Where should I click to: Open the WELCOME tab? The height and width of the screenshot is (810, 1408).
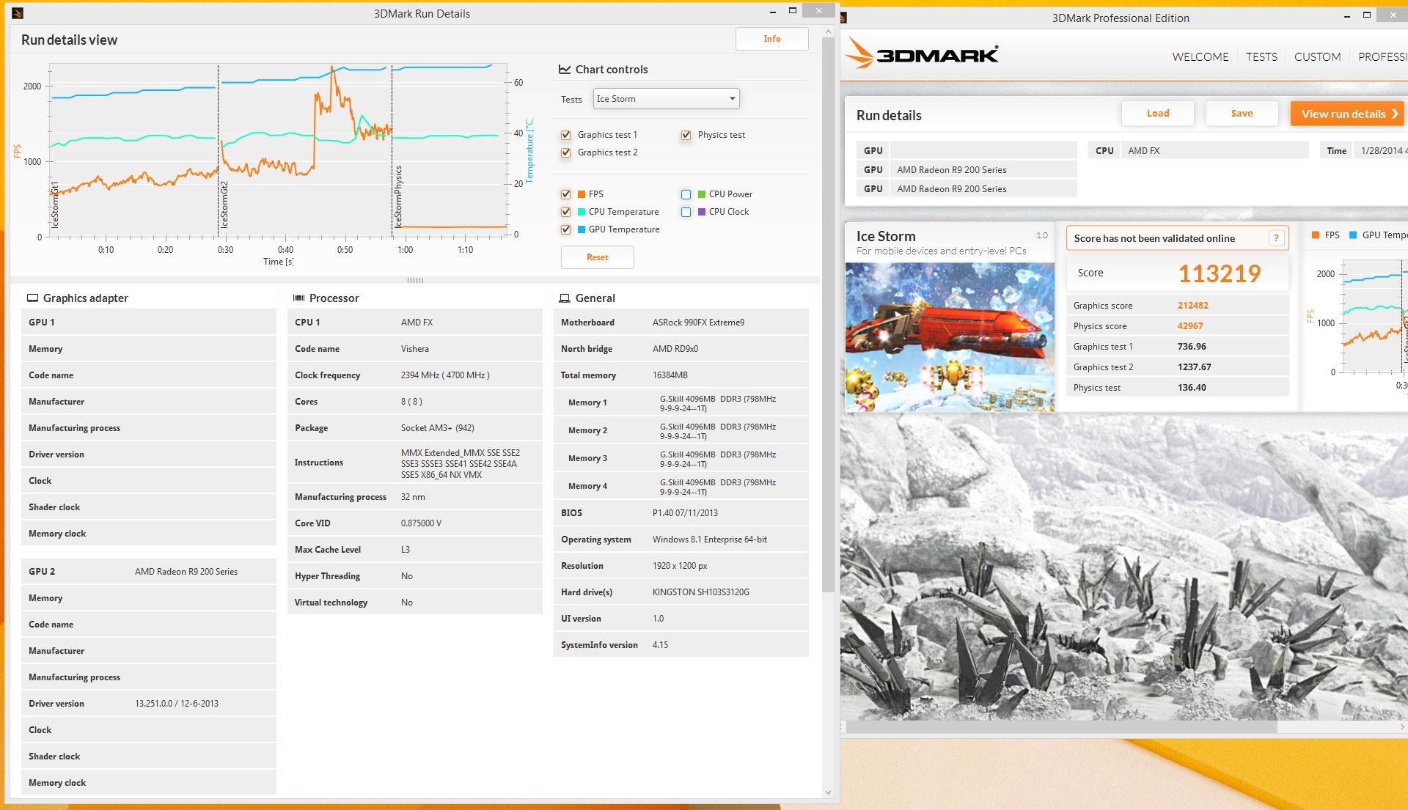pos(1200,56)
